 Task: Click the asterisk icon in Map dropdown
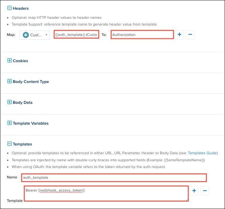tap(26, 35)
